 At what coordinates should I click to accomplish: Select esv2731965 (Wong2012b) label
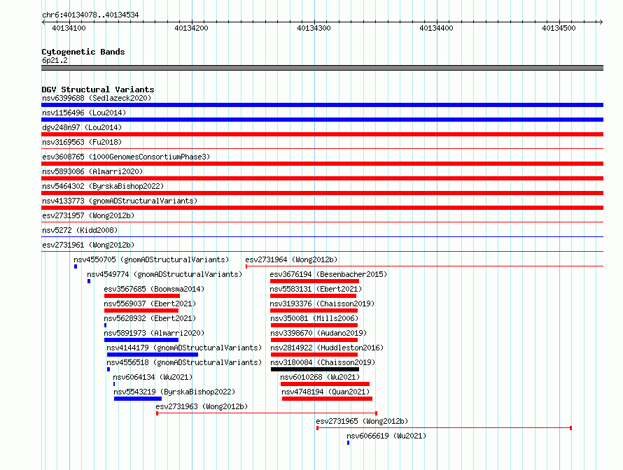click(x=362, y=421)
